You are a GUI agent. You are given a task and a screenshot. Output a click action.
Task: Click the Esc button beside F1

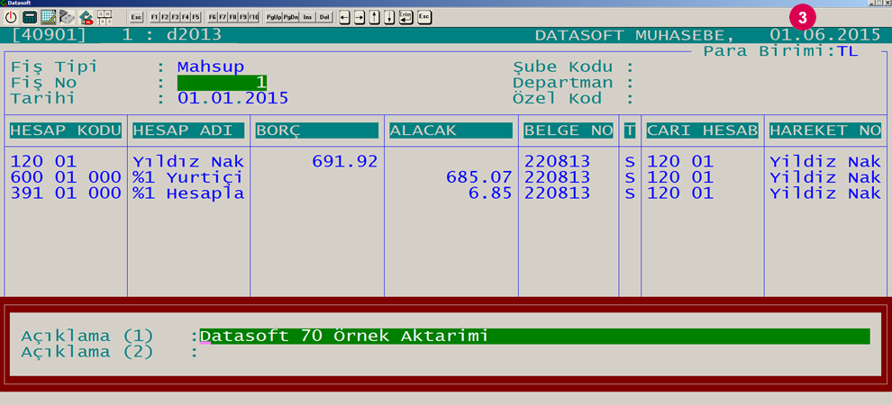click(x=136, y=17)
